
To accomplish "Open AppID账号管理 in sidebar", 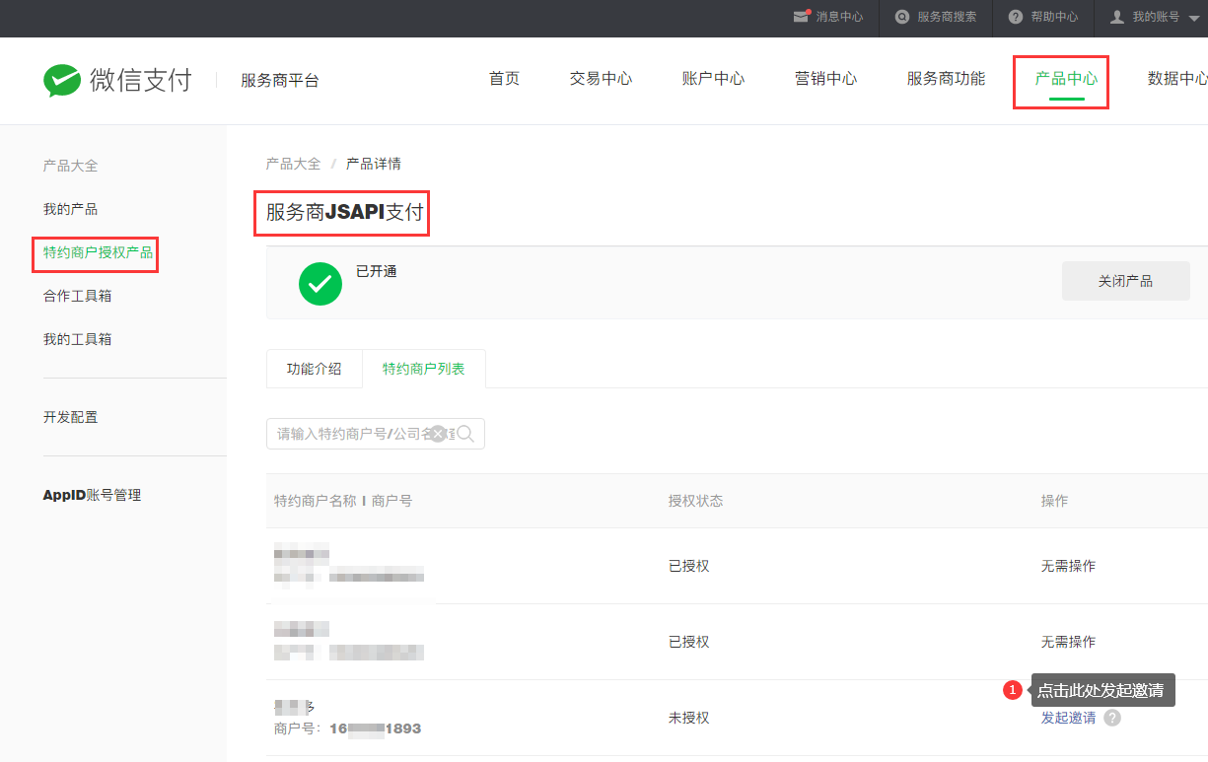I will coord(92,495).
